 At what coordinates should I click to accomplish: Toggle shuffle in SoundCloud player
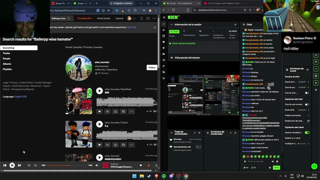click(x=29, y=165)
